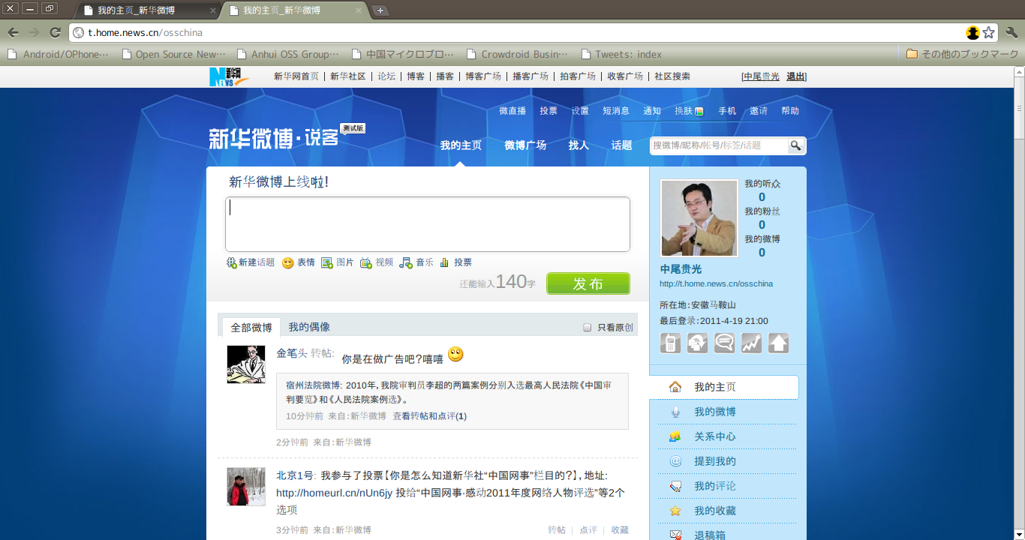Open the homeurl.cn/nUn6jy link
The height and width of the screenshot is (540, 1025).
pos(335,493)
